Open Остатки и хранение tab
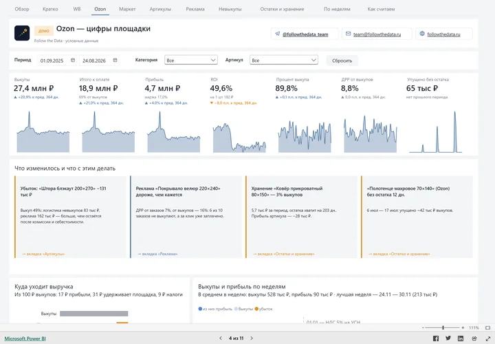 pos(282,9)
